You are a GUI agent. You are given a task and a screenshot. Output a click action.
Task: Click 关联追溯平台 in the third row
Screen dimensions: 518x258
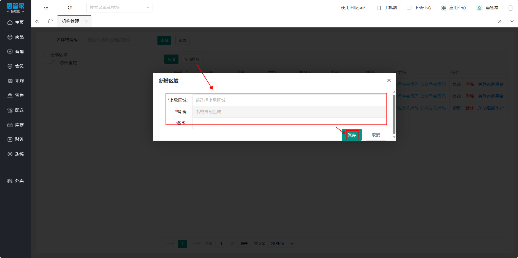[491, 108]
